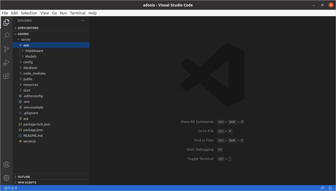Click the errors and warnings status indicator

(11, 188)
